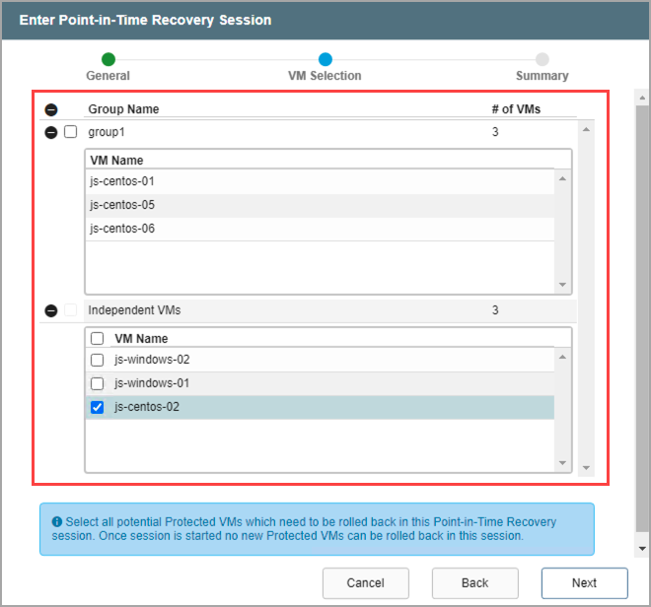Click the Group Name column header

click(123, 109)
